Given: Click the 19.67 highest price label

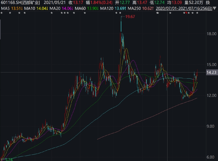Looking at the screenshot, I should (130, 17).
